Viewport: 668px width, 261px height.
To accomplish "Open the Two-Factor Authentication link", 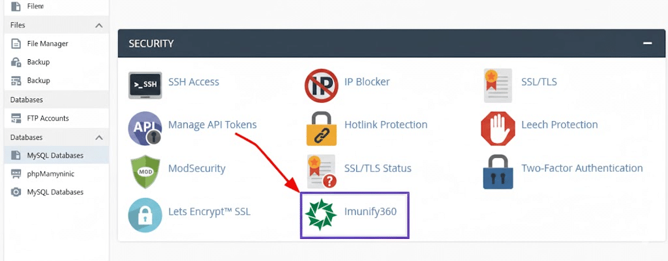I will (x=582, y=168).
